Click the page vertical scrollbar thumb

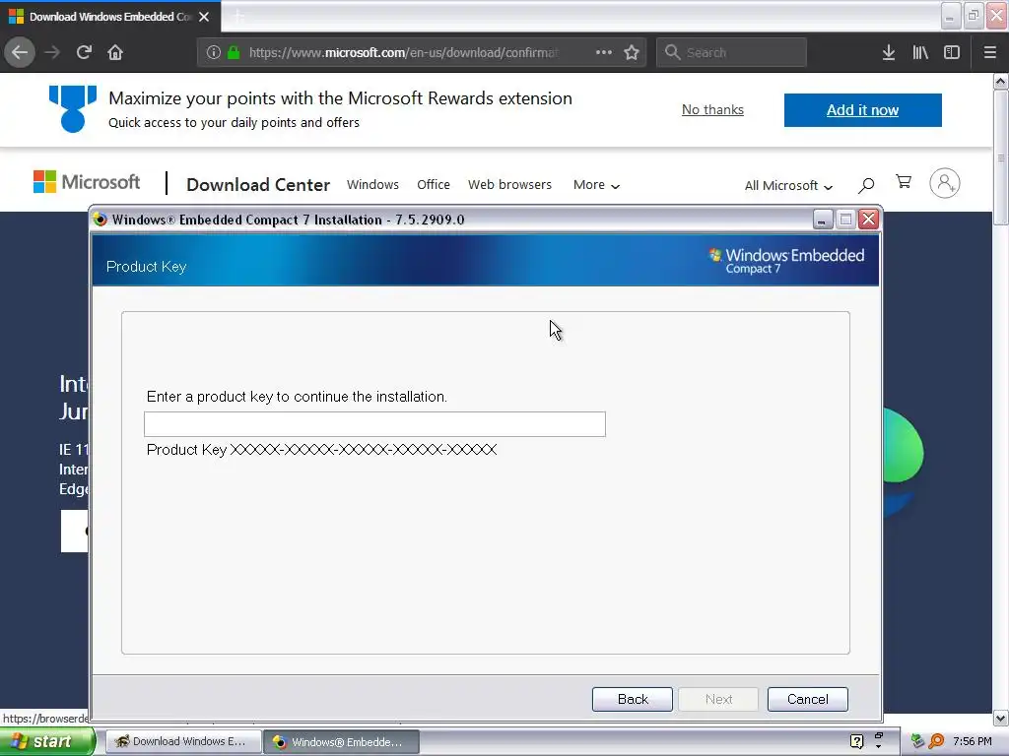click(1000, 157)
